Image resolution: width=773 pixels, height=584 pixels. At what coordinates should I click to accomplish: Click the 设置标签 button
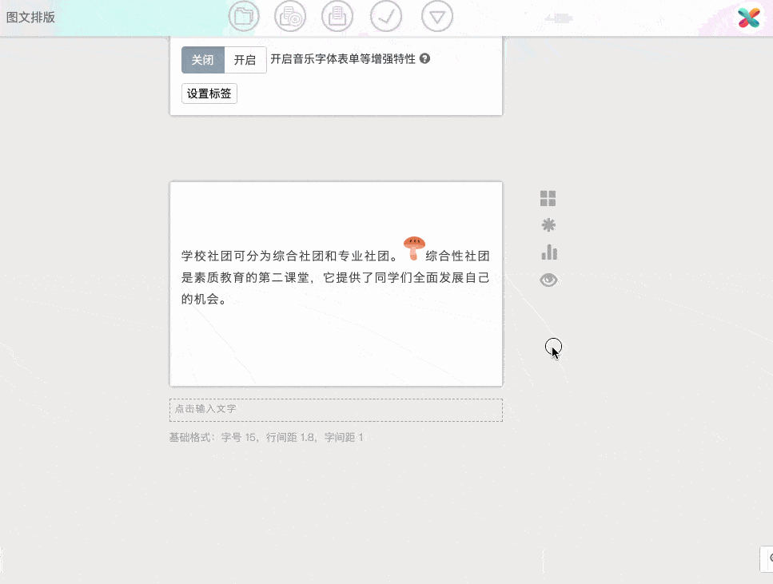pos(209,93)
